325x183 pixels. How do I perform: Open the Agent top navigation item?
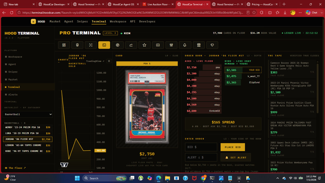click(x=69, y=21)
